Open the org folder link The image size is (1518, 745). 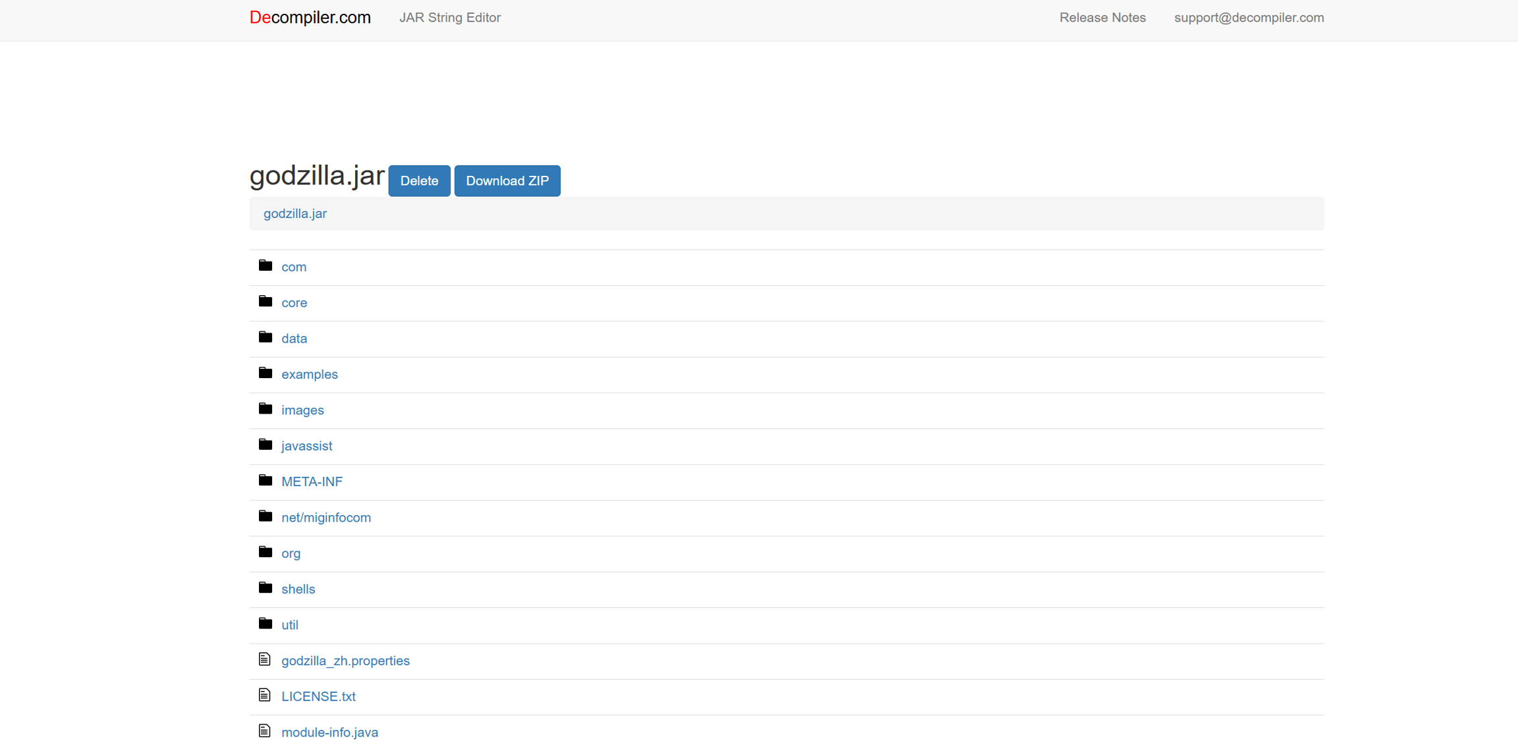(291, 553)
